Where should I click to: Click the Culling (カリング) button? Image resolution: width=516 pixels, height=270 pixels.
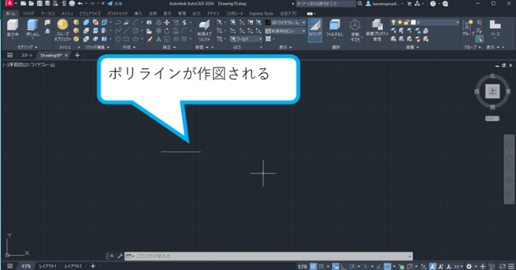(x=315, y=30)
